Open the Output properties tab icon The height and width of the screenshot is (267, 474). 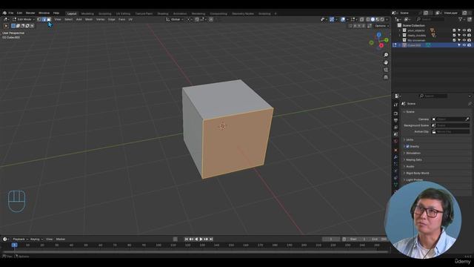pos(395,120)
